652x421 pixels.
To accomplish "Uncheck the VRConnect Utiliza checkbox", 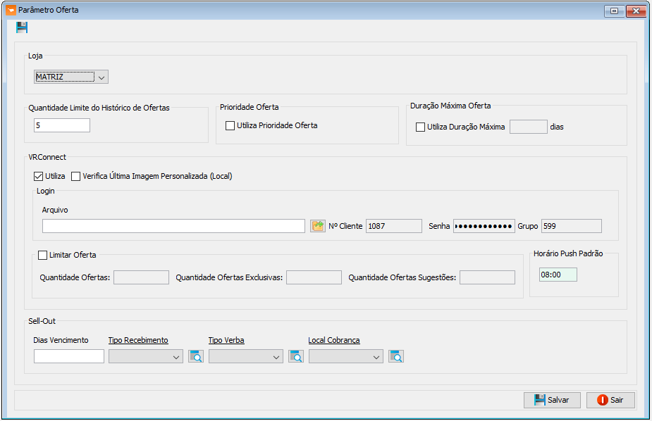I will (x=38, y=177).
